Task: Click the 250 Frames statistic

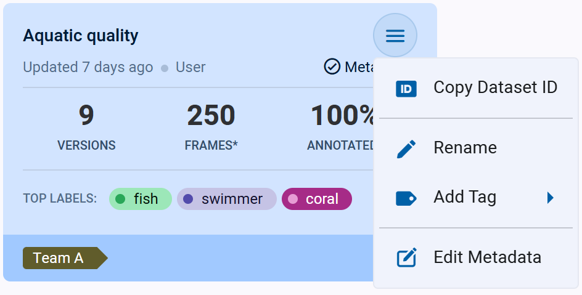Action: (211, 127)
